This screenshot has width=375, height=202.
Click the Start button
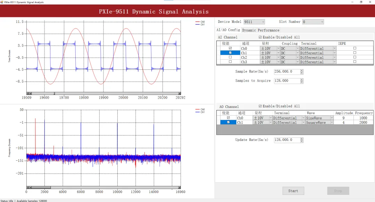tap(293, 191)
